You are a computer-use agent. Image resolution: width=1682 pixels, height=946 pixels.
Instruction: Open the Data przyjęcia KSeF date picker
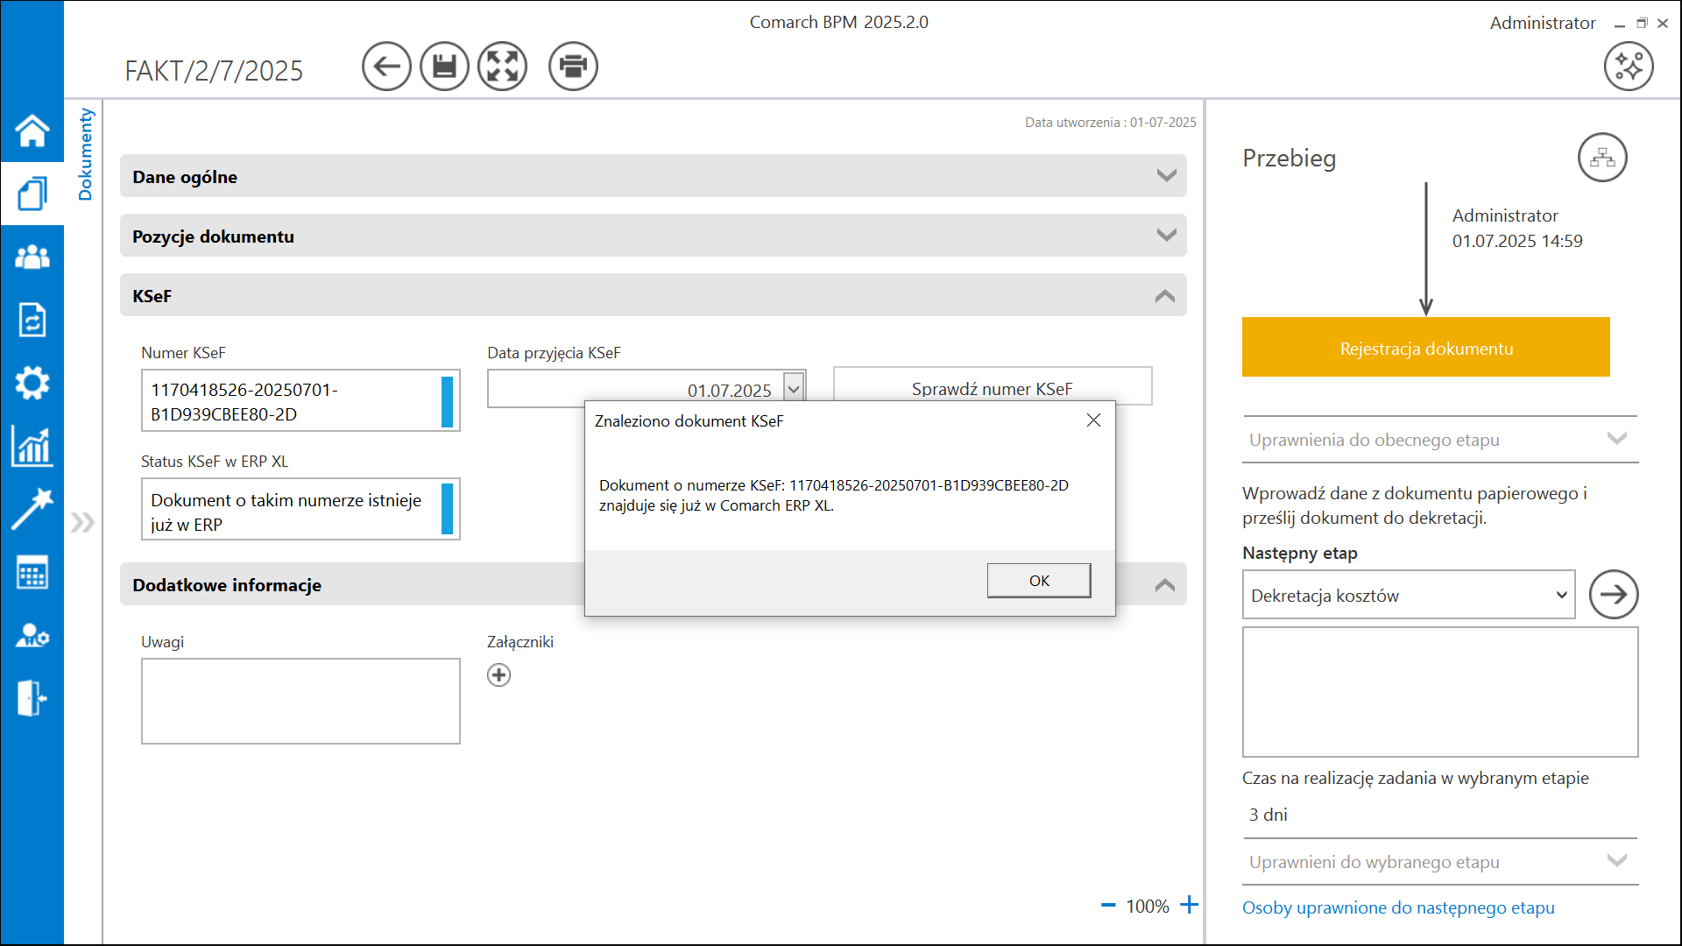(794, 389)
